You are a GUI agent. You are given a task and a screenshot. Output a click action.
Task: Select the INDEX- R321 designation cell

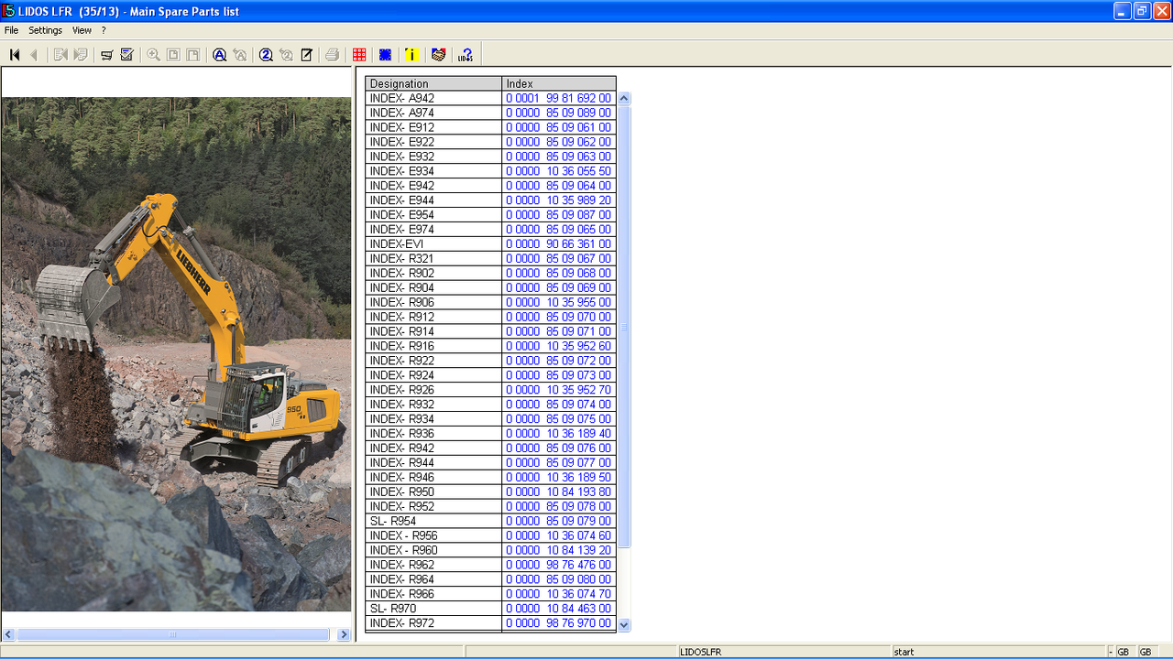click(x=433, y=259)
